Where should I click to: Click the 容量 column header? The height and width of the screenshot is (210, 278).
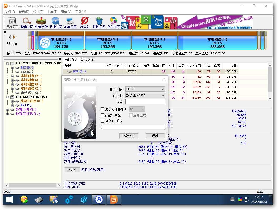pyautogui.click(x=230, y=66)
